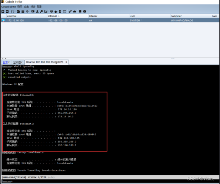
Task: Click 'host called home, sent: 55 bytes'
Action: pos(28,73)
